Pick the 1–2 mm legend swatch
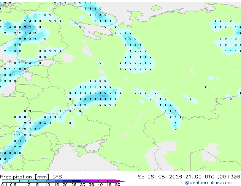Viewport: 241px width, 186px height. point(24,181)
